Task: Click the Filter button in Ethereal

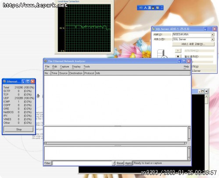Action: (x=48, y=163)
